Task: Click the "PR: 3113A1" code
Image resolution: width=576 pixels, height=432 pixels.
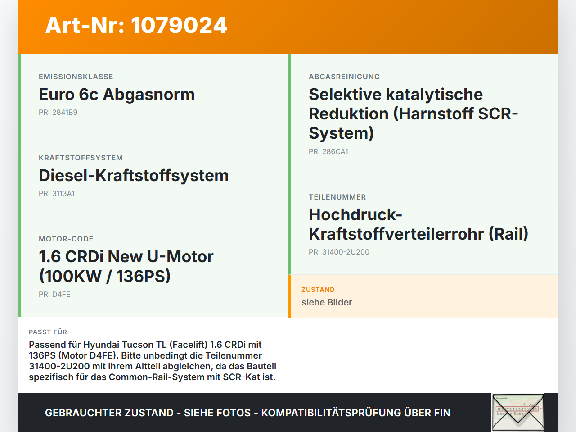Action: click(x=57, y=193)
